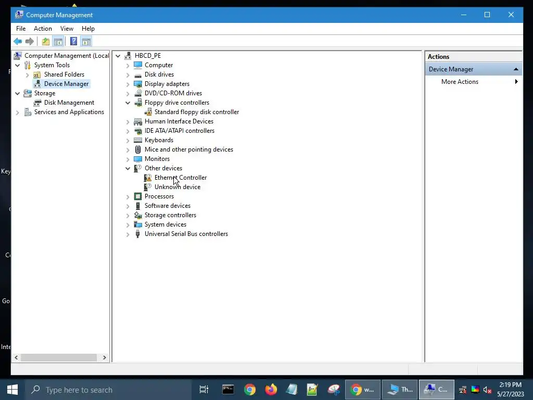The height and width of the screenshot is (400, 533).
Task: Select Disk Management label in left tree
Action: point(69,103)
